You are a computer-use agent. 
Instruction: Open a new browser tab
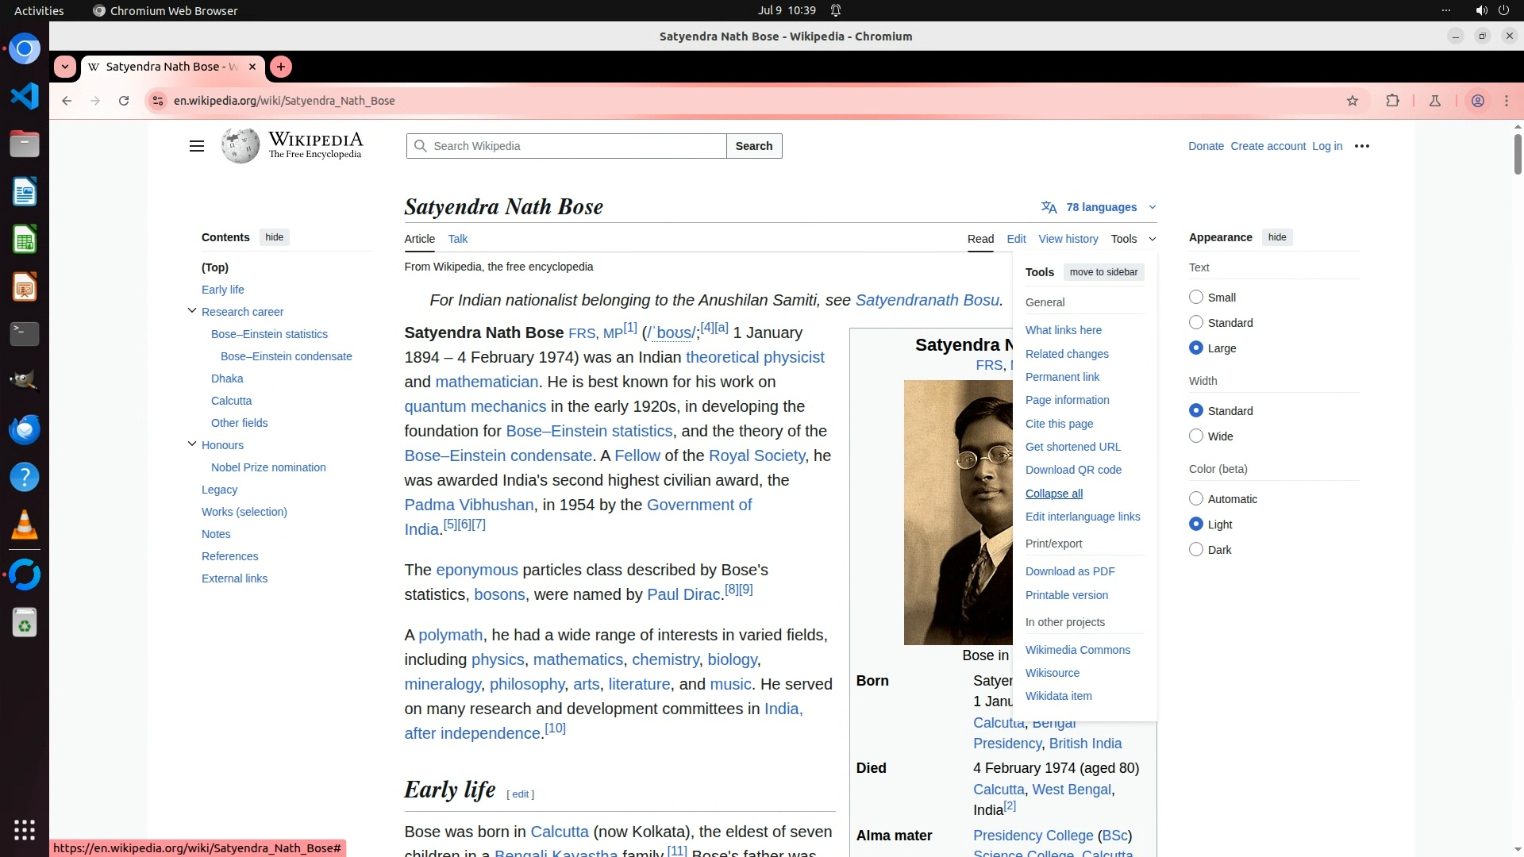point(281,67)
